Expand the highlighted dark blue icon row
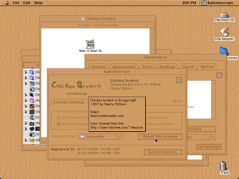Screen dimensions: 239x179 (26, 129)
